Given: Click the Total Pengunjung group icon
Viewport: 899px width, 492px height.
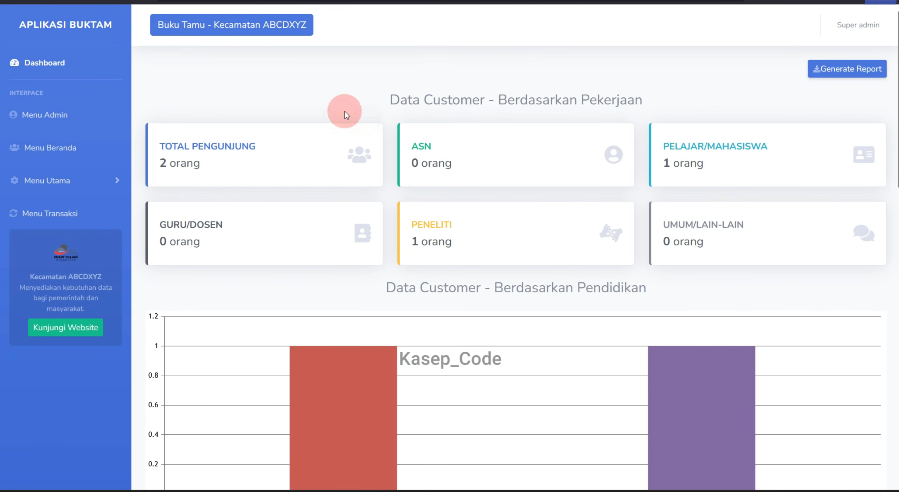Looking at the screenshot, I should (359, 155).
